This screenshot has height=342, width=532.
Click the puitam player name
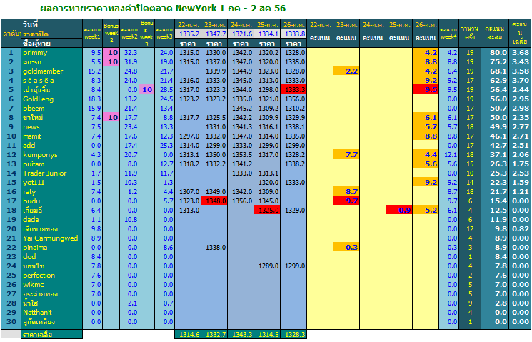(34, 164)
